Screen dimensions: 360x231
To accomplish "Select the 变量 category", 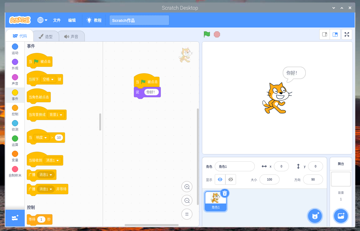I will click(x=15, y=157).
